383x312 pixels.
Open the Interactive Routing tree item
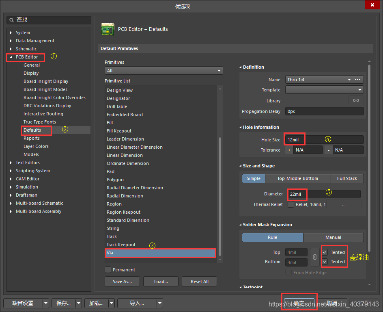tap(43, 114)
